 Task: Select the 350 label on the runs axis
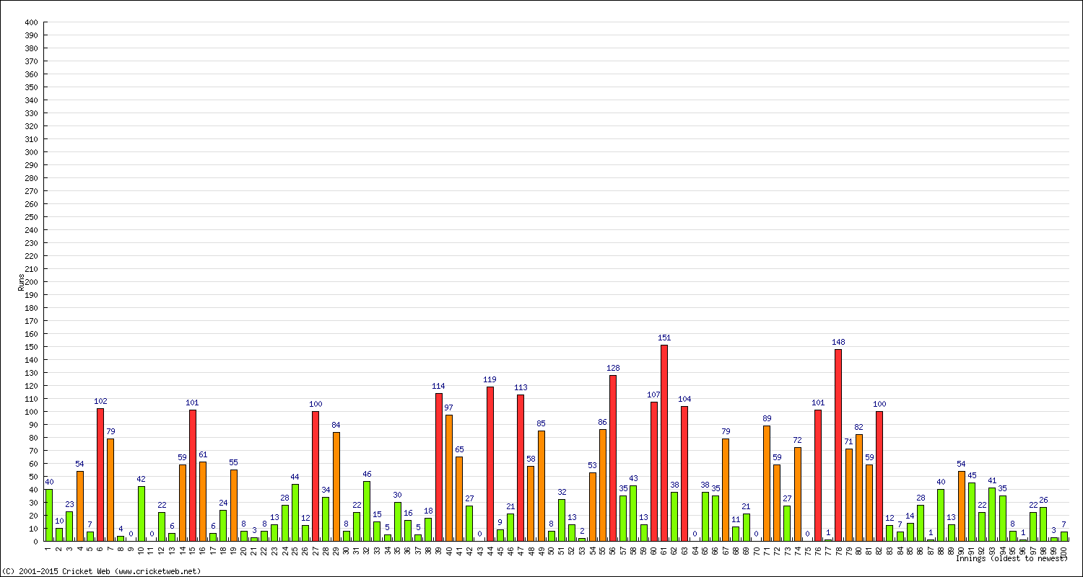tap(30, 87)
